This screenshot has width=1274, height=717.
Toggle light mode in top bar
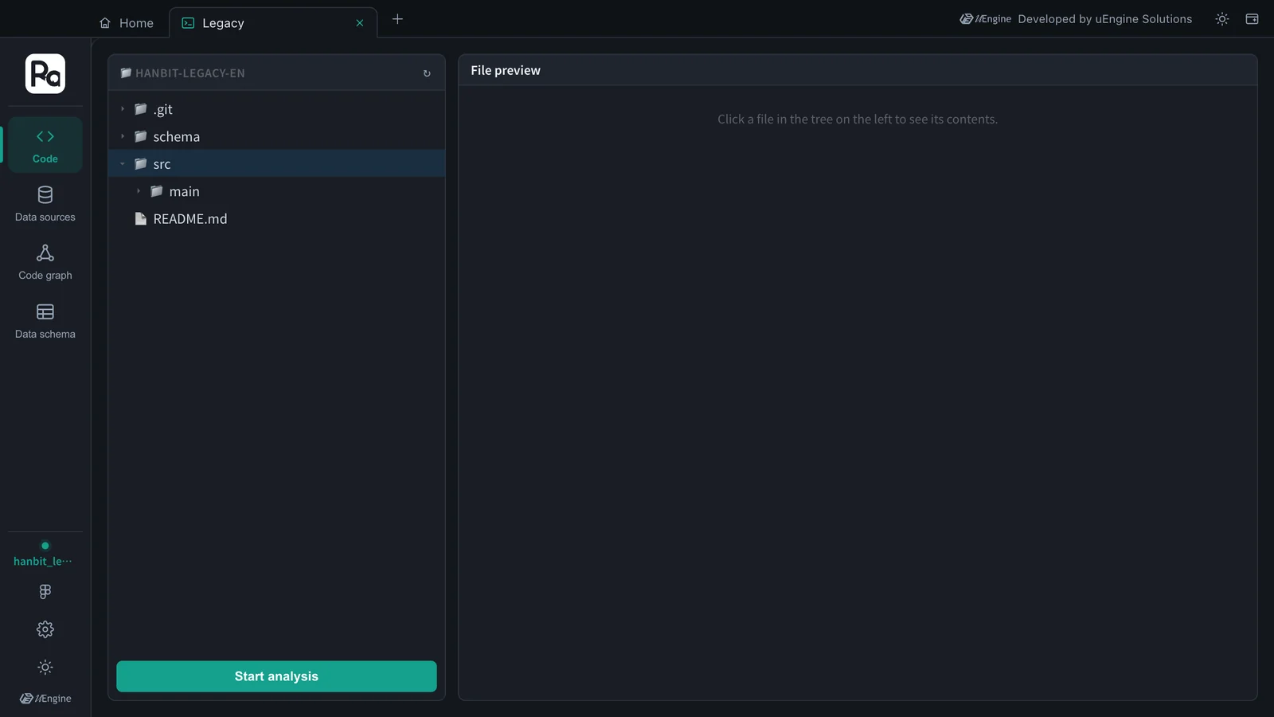pyautogui.click(x=1222, y=19)
